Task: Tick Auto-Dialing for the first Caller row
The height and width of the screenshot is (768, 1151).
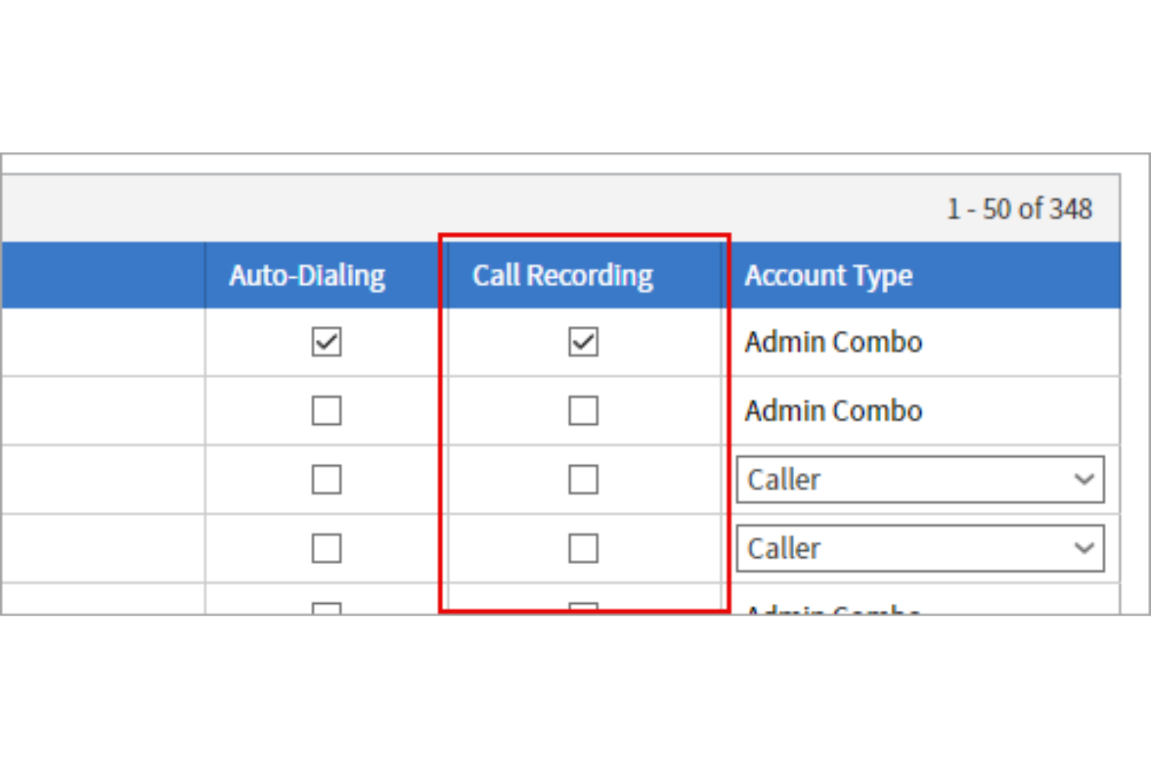Action: click(x=327, y=479)
